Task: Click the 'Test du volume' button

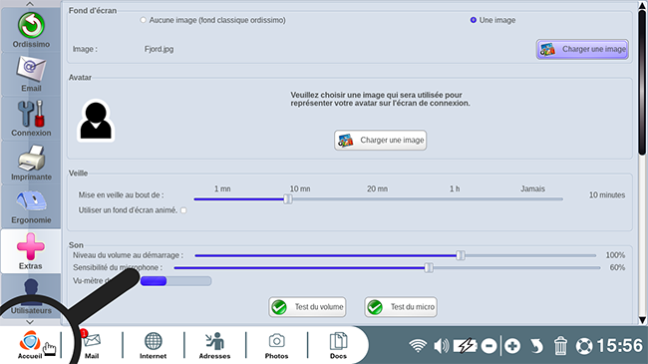Action: (307, 307)
